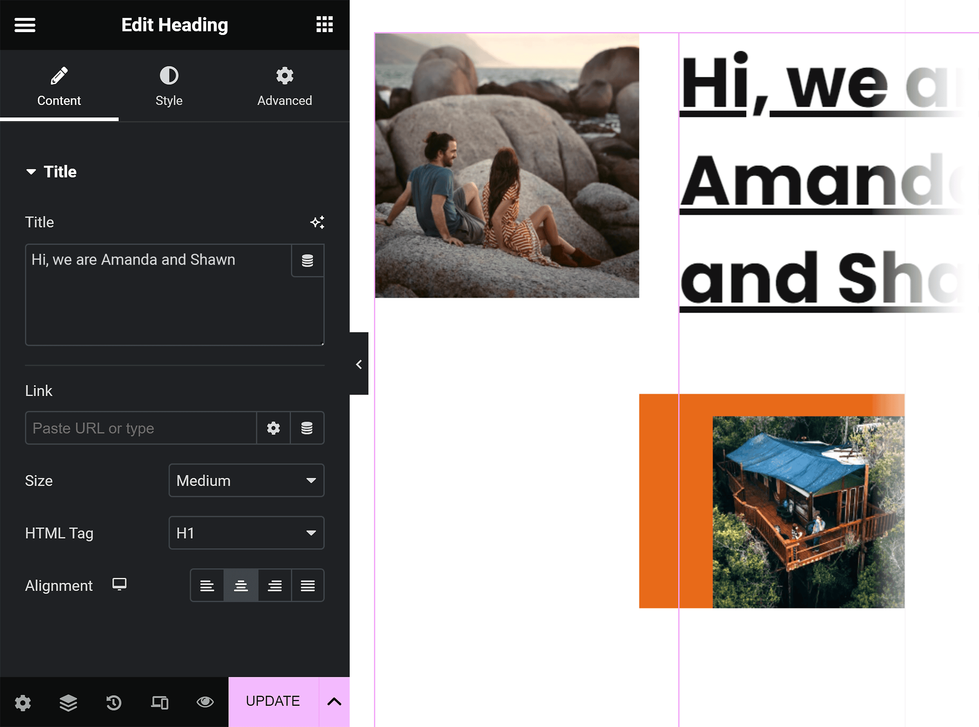The width and height of the screenshot is (979, 727).
Task: Expand the Size dropdown to change value
Action: (244, 480)
